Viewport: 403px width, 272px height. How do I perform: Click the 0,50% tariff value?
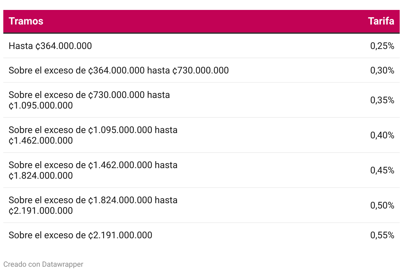point(382,205)
